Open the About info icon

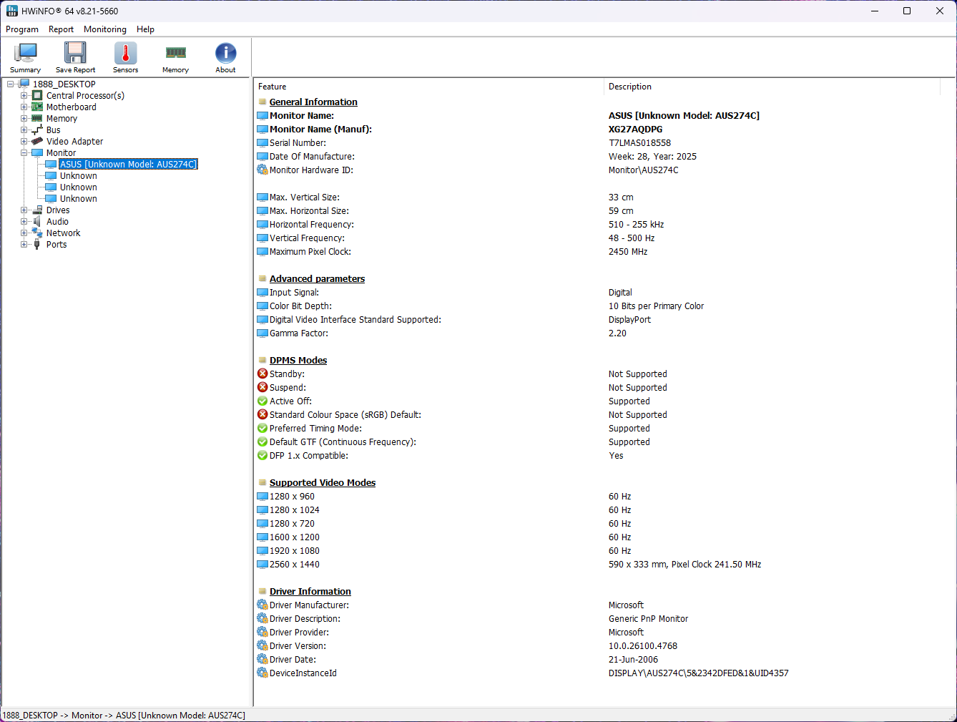225,54
